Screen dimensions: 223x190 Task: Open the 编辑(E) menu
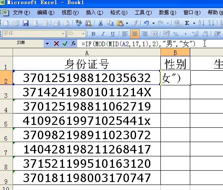46,13
